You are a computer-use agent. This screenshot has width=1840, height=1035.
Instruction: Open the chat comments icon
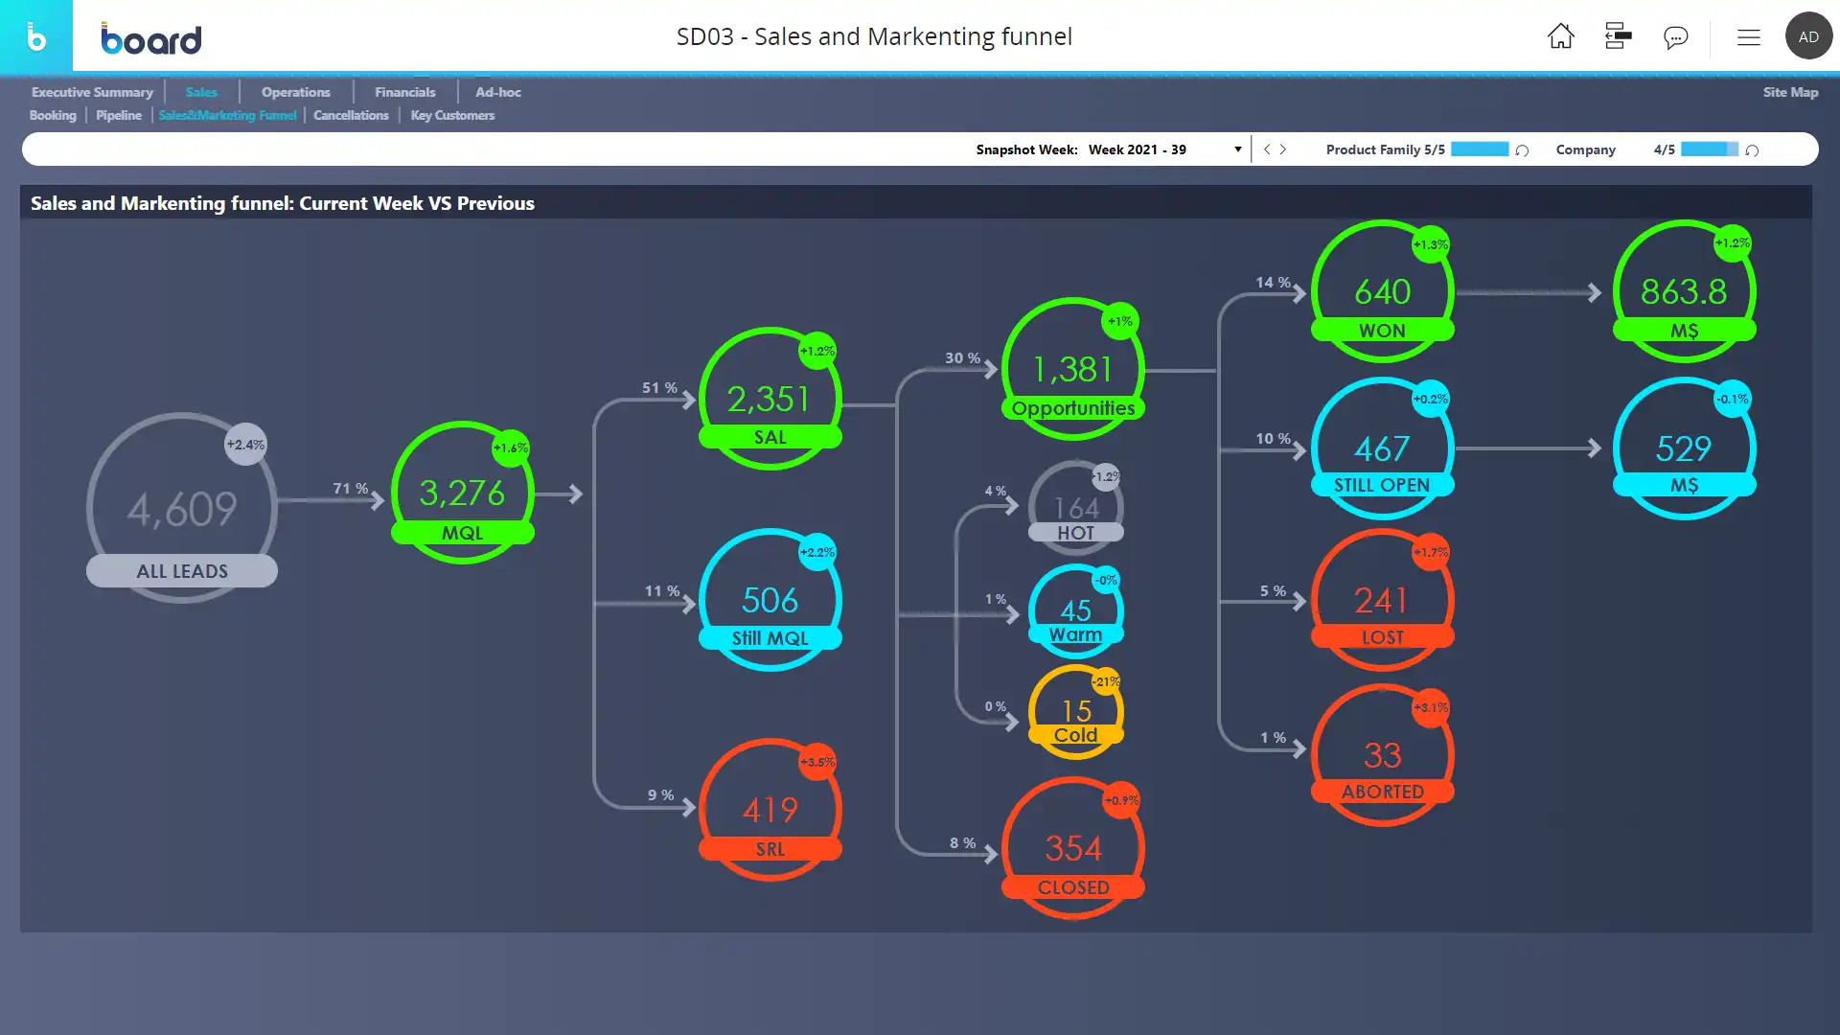pyautogui.click(x=1675, y=37)
